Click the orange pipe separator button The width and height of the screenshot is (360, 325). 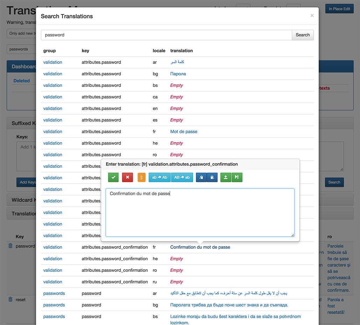tap(142, 177)
